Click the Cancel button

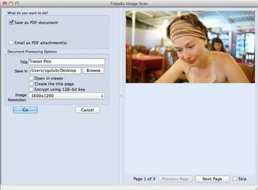(x=87, y=110)
